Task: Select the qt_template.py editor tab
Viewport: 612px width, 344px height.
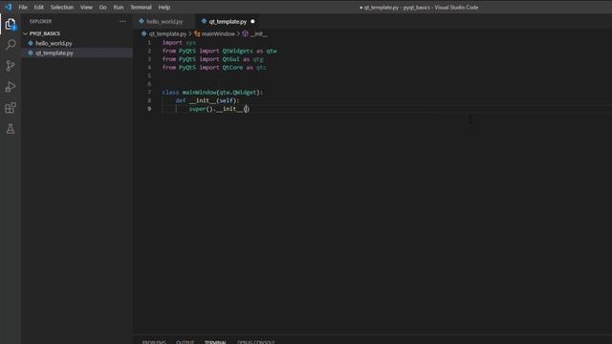Action: coord(228,21)
